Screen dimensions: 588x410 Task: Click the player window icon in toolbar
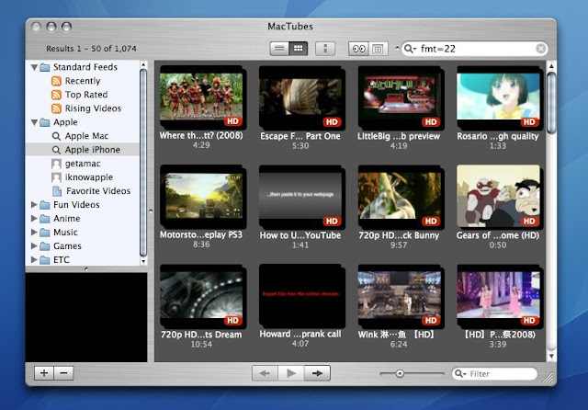pos(378,49)
